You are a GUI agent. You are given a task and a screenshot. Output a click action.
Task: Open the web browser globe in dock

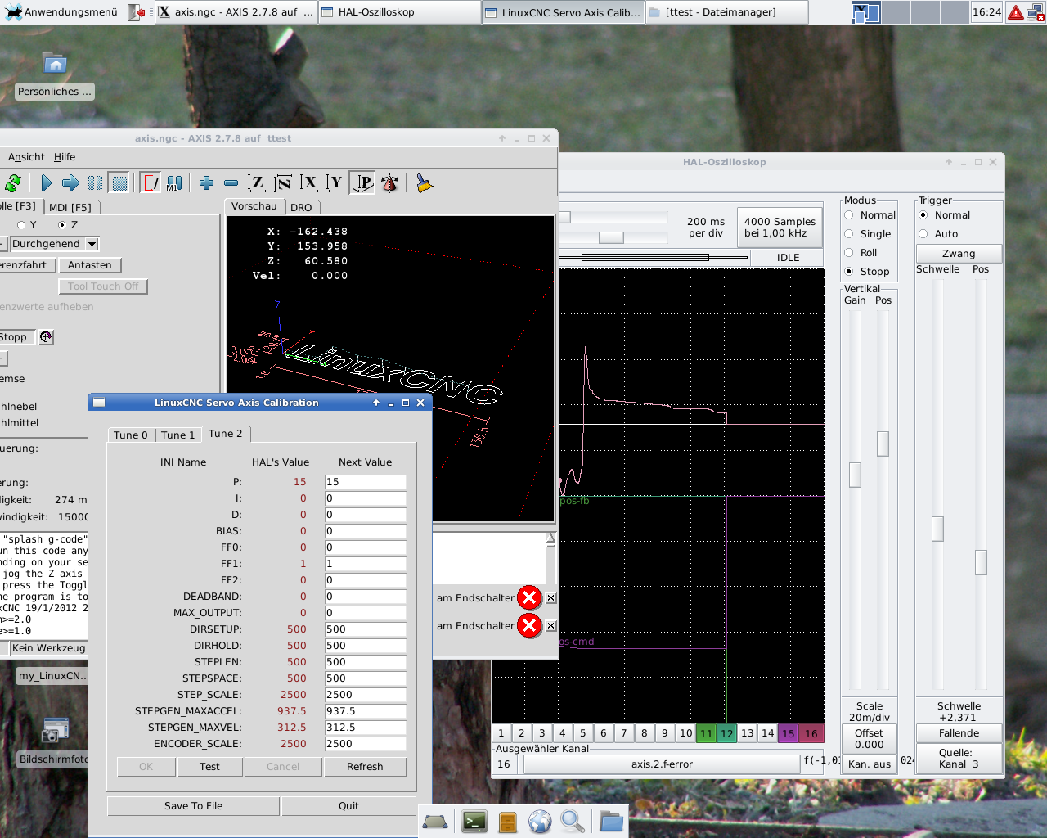(x=540, y=821)
